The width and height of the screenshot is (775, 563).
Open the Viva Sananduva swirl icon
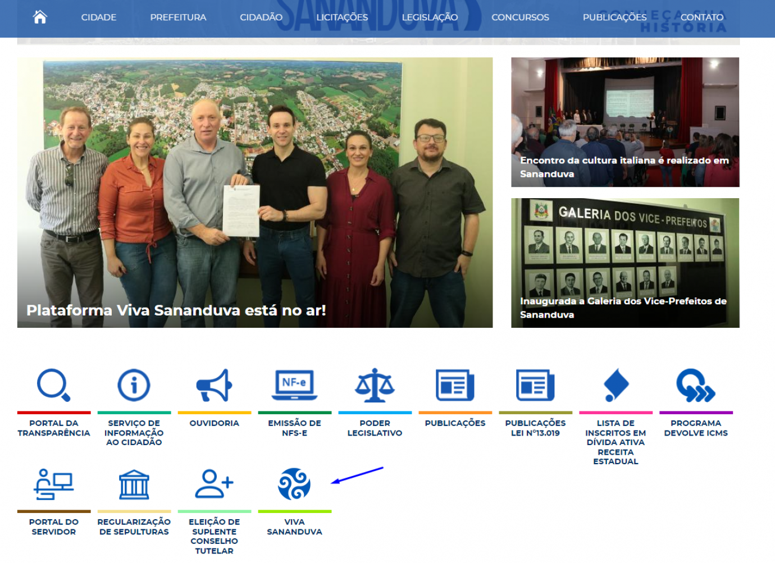coord(294,484)
